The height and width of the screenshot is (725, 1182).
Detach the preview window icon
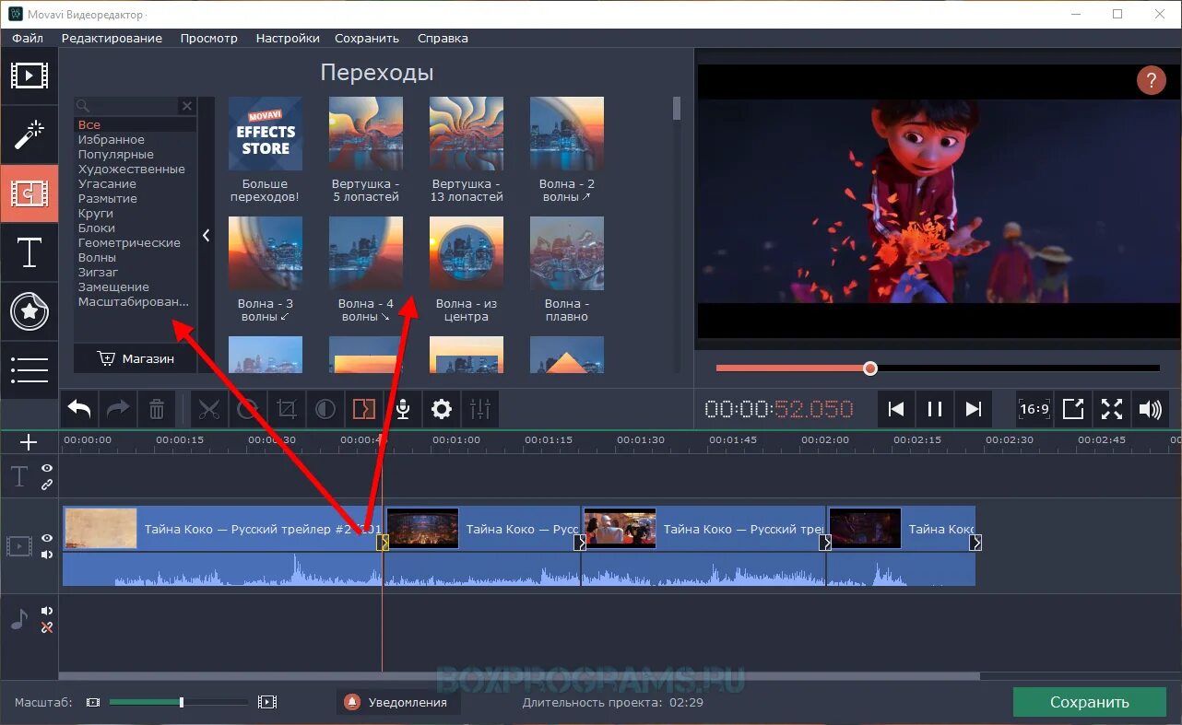click(1073, 409)
